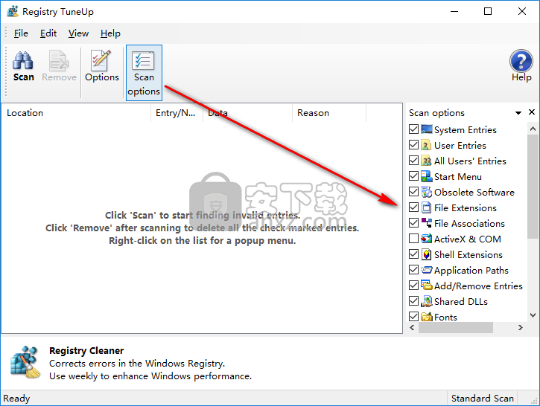Start a registry scan with the Scan binoculars icon
540x406 pixels.
pyautogui.click(x=23, y=61)
